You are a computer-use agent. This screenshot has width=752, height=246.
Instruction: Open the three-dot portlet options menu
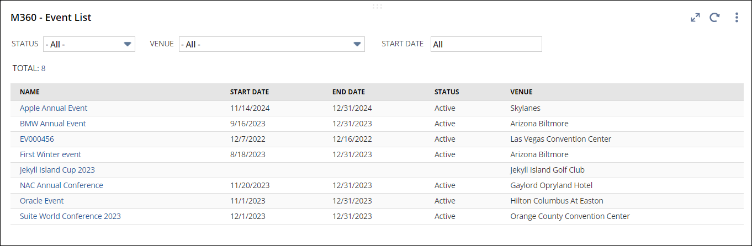click(737, 18)
